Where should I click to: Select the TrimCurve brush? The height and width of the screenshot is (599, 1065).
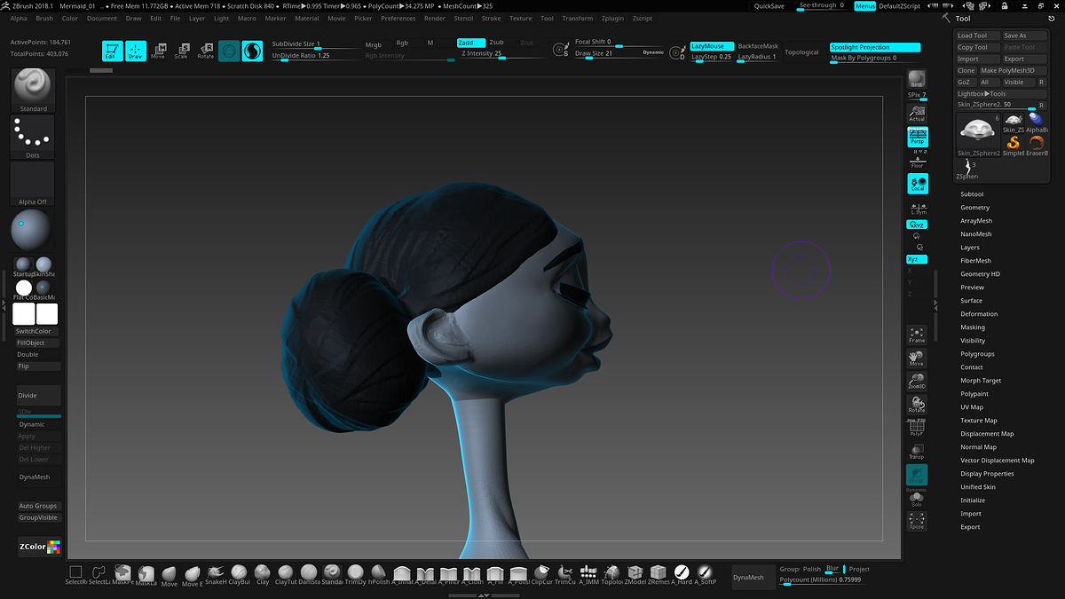[564, 575]
